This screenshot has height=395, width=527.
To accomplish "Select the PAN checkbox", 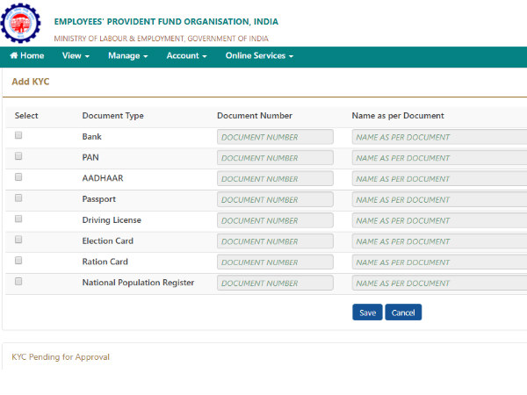I will point(18,156).
